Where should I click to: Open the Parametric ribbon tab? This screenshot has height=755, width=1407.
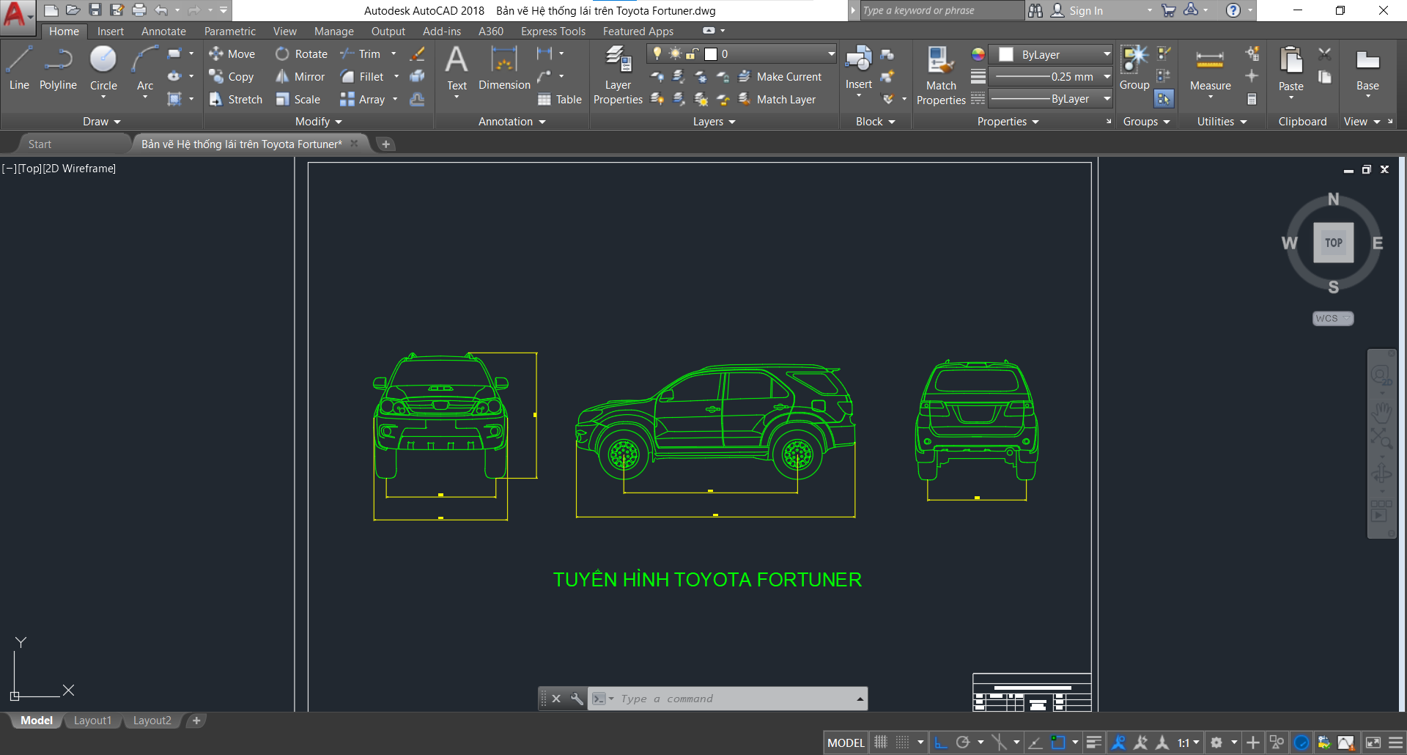[x=230, y=32]
